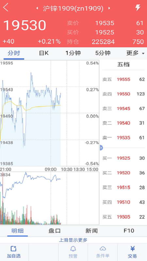Select the 1分钟 chart tab
Image resolution: width=147 pixels, height=261 pixels.
pos(73,53)
